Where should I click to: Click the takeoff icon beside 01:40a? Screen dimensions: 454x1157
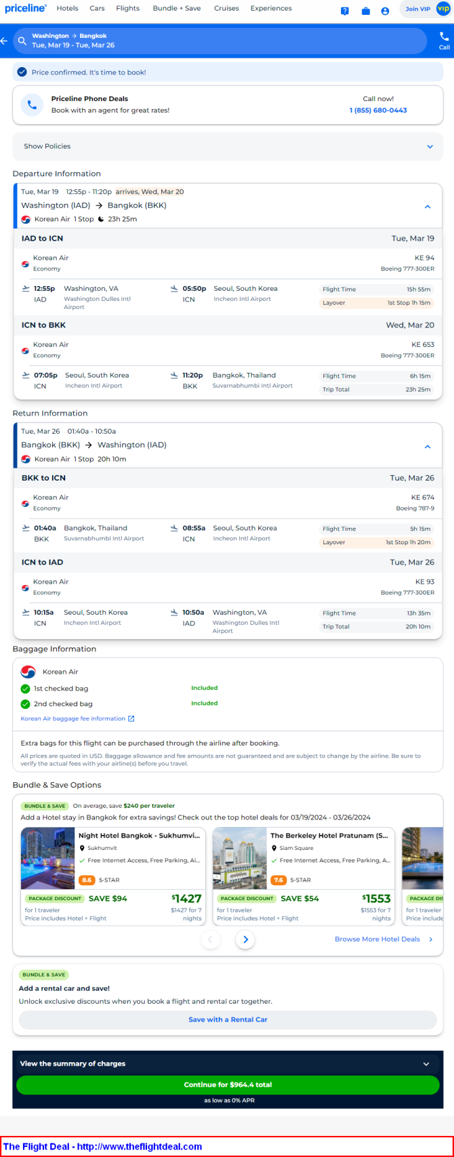pyautogui.click(x=26, y=528)
